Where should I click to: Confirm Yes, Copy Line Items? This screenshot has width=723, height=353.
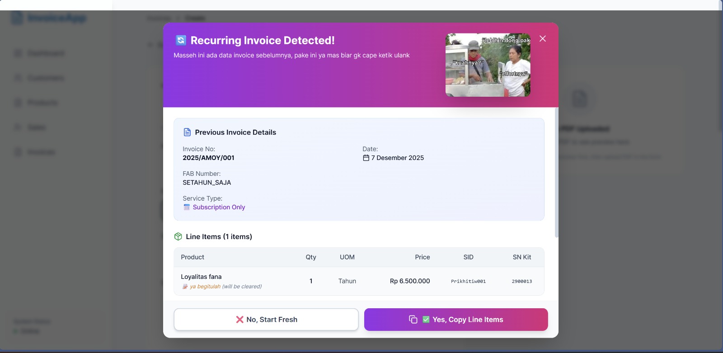pyautogui.click(x=456, y=320)
